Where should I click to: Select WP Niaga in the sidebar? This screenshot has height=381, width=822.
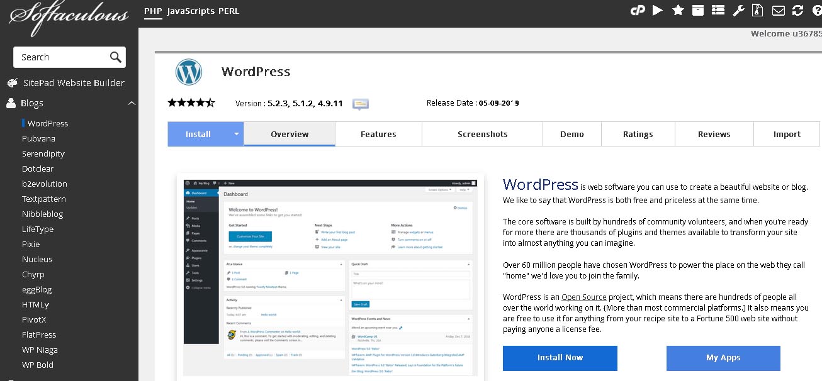point(40,350)
